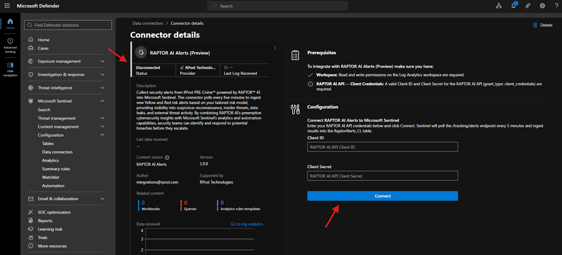
Task: Click the Find Defender solutions search box
Action: (68, 25)
